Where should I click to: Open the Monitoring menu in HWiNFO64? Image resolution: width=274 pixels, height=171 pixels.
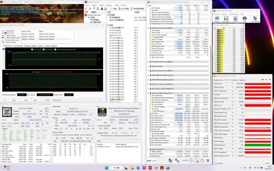[234, 14]
